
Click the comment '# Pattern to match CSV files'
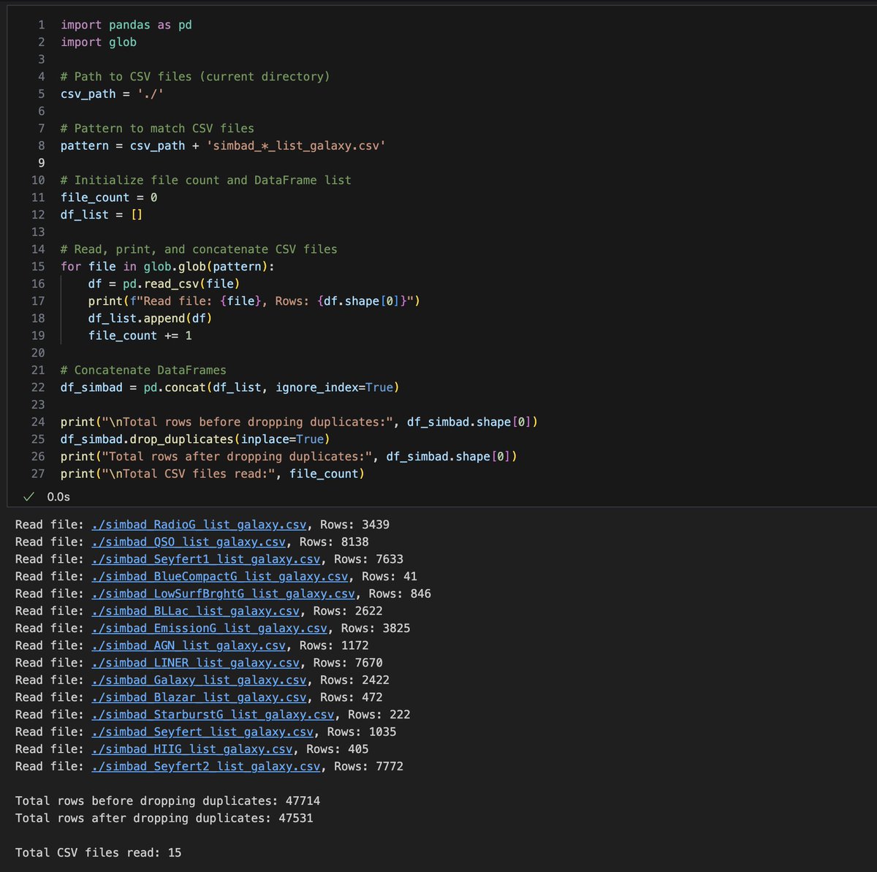coord(158,129)
